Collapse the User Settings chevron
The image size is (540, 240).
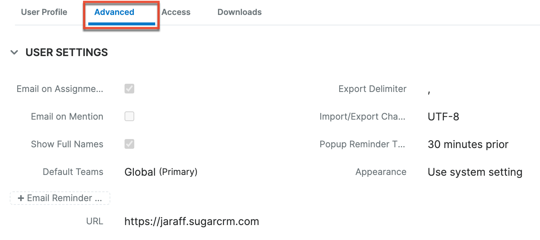[14, 52]
